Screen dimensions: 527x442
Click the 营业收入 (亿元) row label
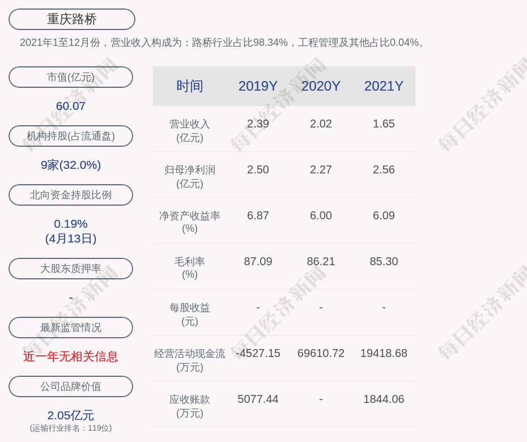tap(190, 131)
